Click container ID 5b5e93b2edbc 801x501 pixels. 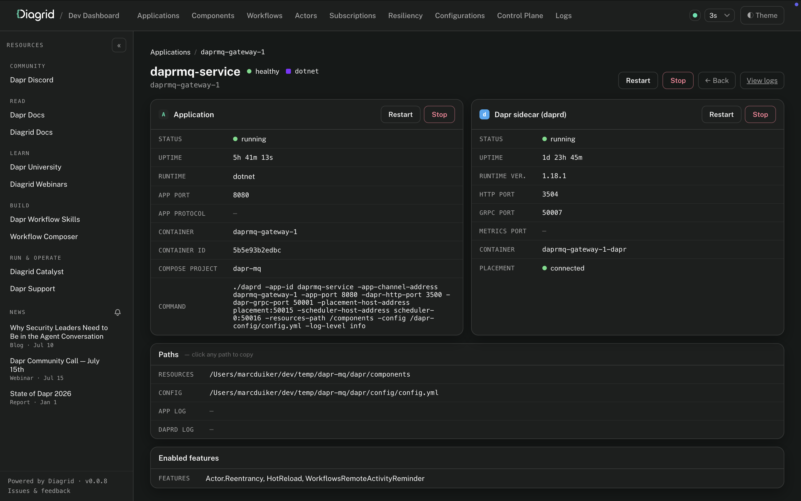pos(257,250)
